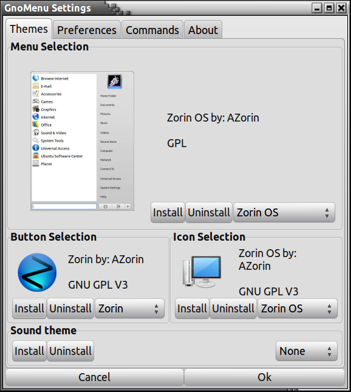Click the Sound & Video headphones icon
This screenshot has width=351, height=392.
36,132
